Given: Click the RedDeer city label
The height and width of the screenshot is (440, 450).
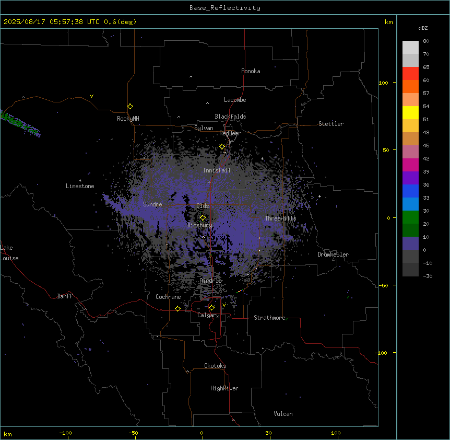Looking at the screenshot, I should click(x=230, y=133).
